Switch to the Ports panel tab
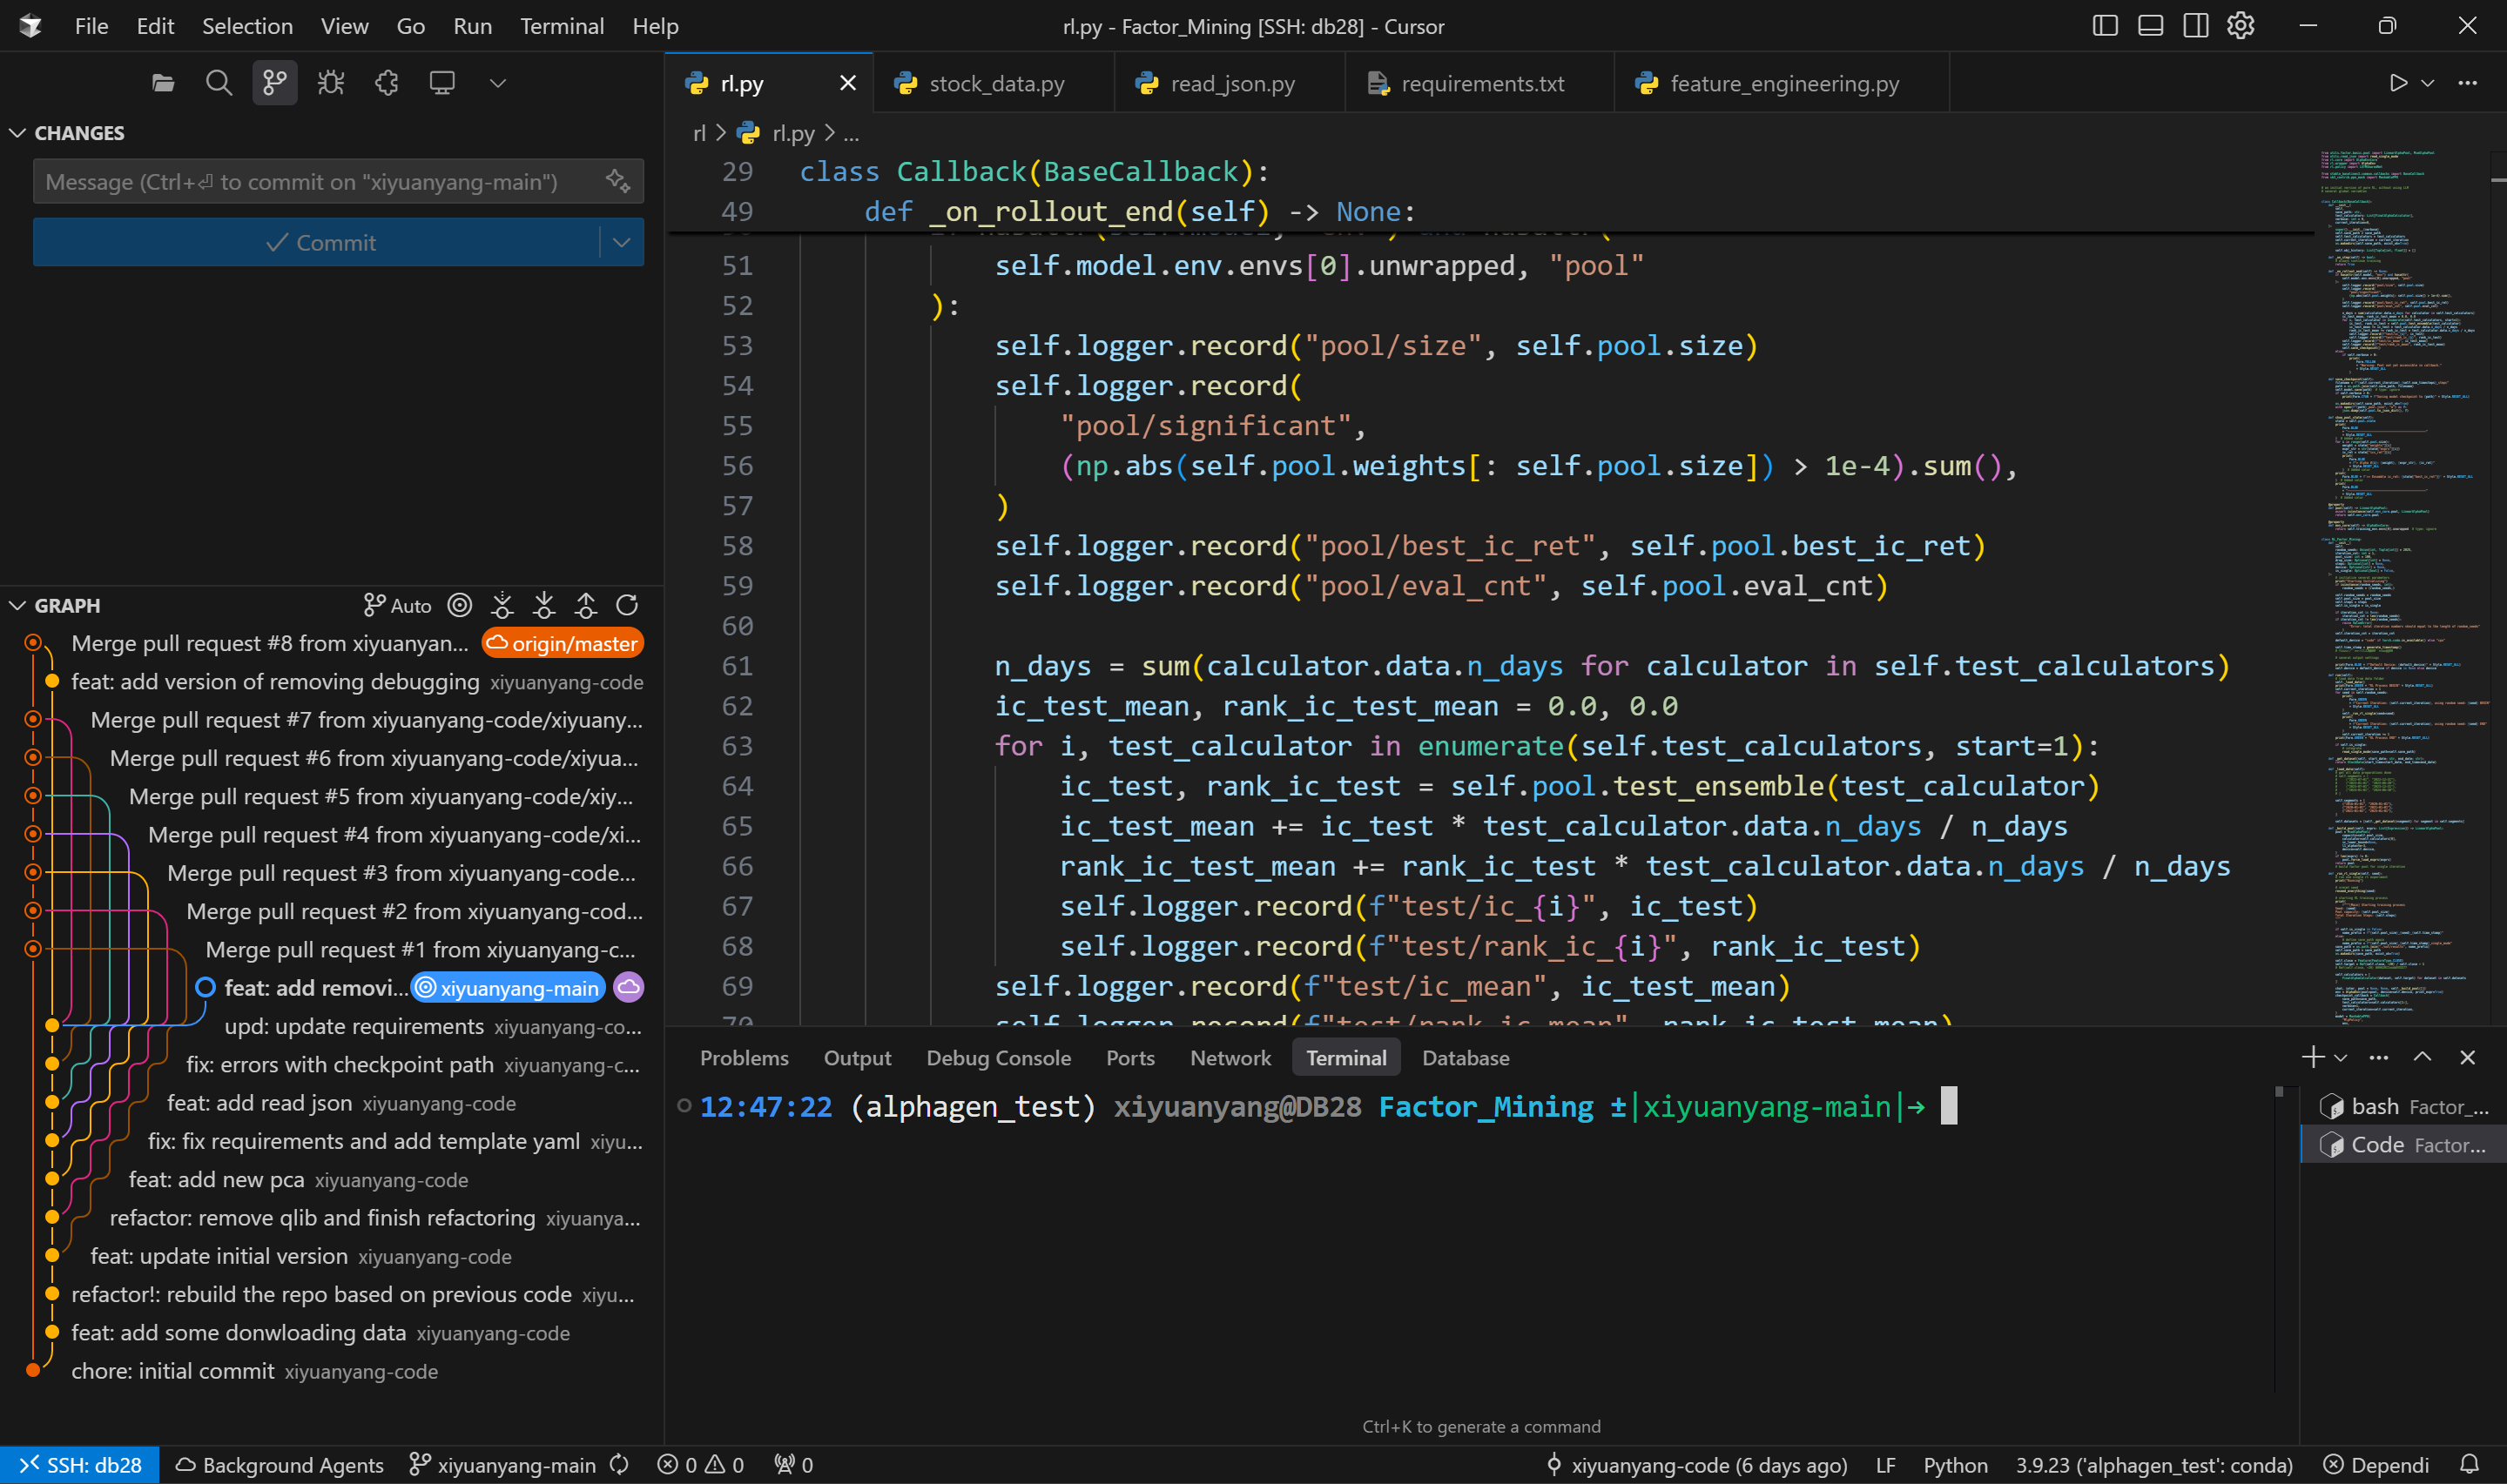Screen dimensions: 2507x1484 click(x=1129, y=1058)
